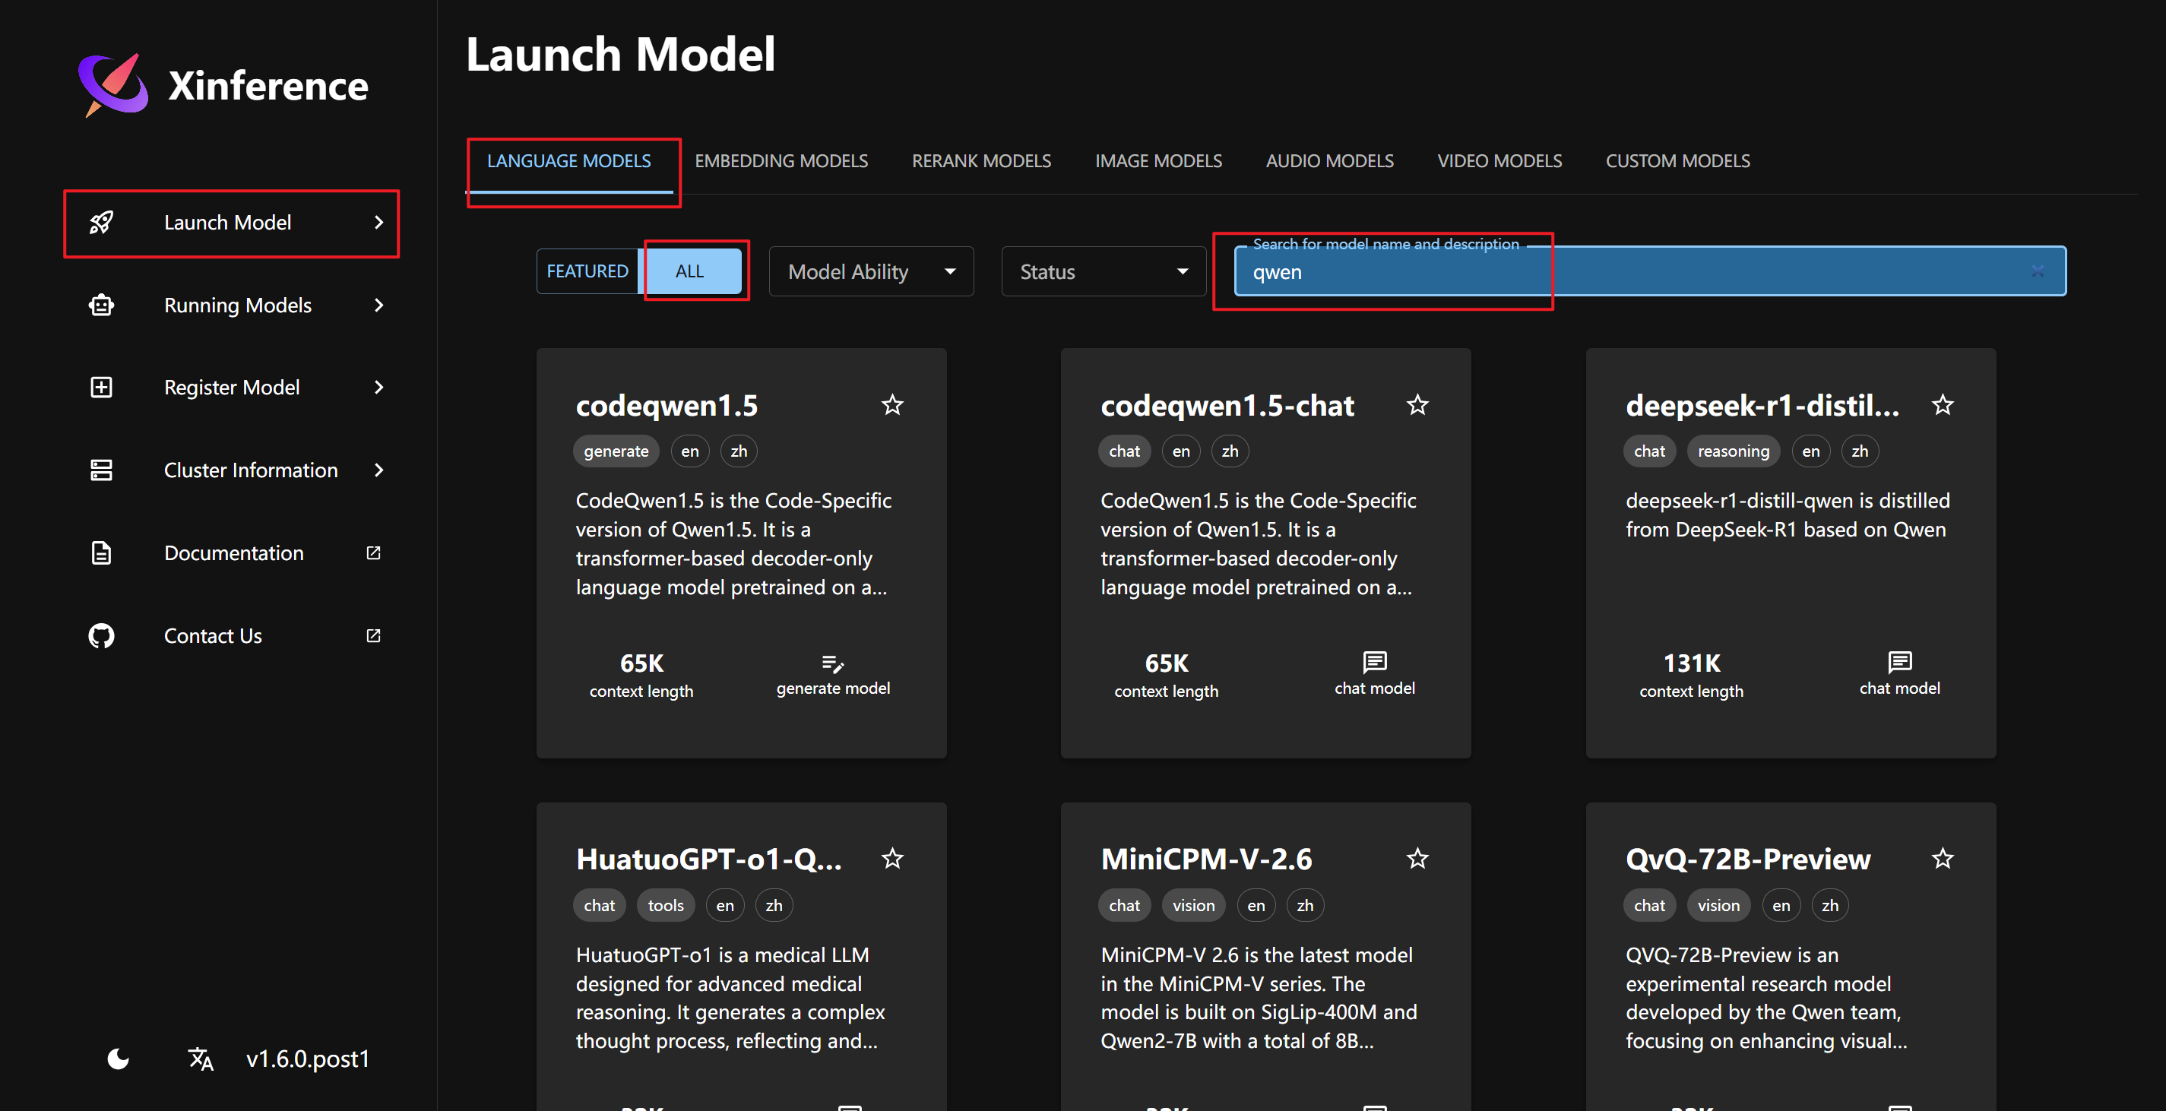
Task: Click chat model icon on deepseek-r1-distill card
Action: click(x=1898, y=662)
